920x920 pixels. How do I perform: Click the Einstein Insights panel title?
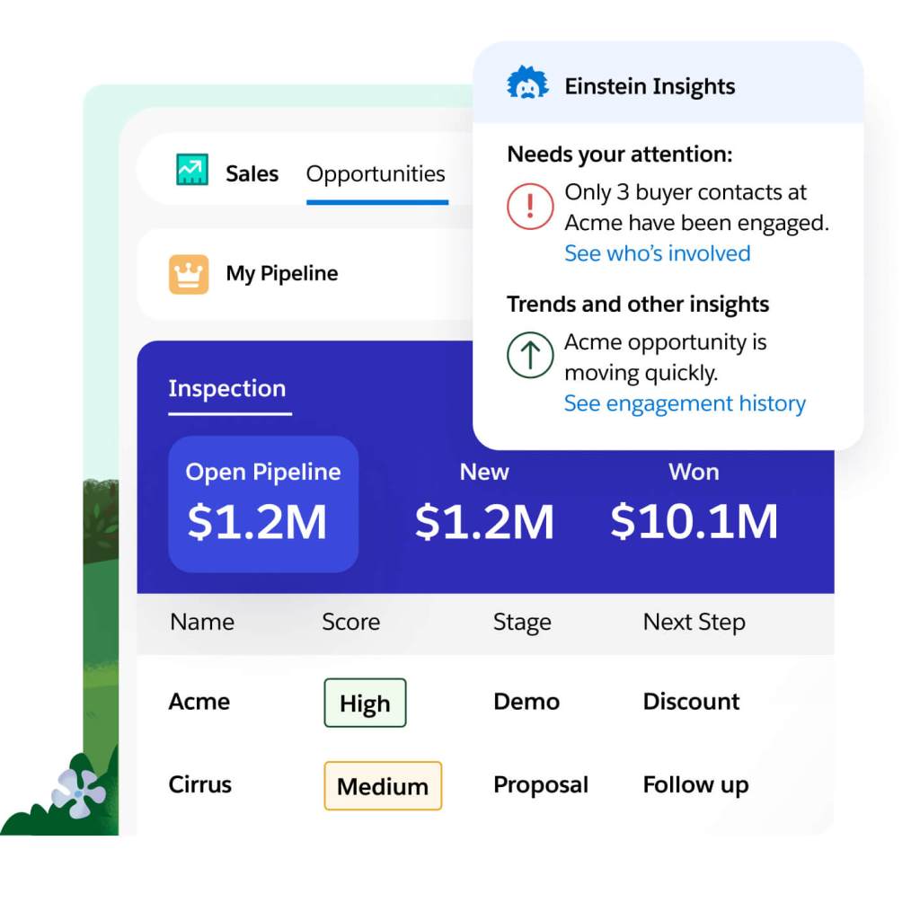click(x=650, y=86)
